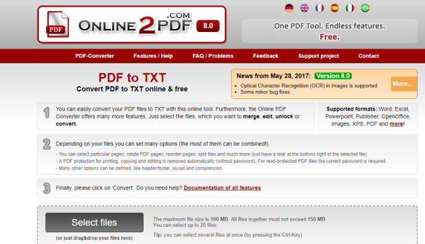The image size is (425, 244).
Task: Click 'One PDF Tool. Endless features.' slogan
Action: point(330,26)
